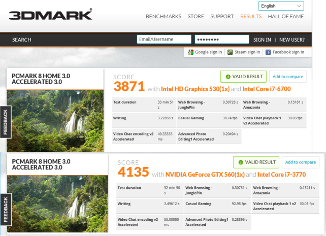Click the 0.28896 s photo editing value
Image resolution: width=326 pixels, height=236 pixels.
240,220
